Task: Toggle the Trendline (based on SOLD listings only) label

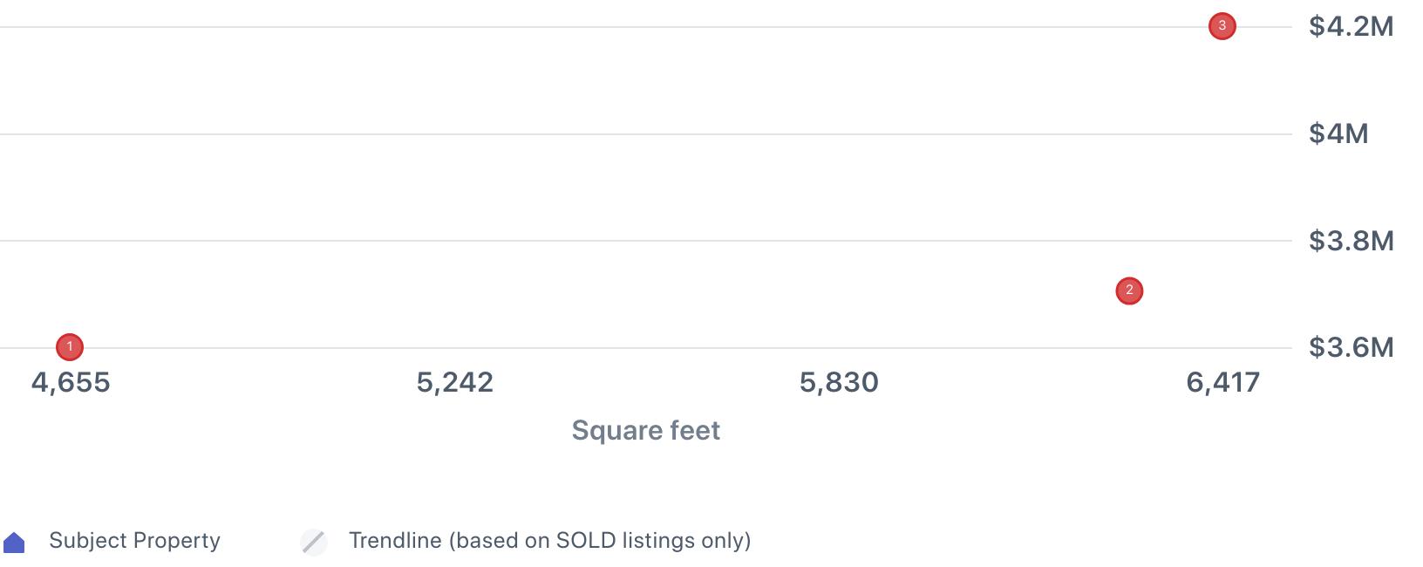Action: (x=549, y=541)
